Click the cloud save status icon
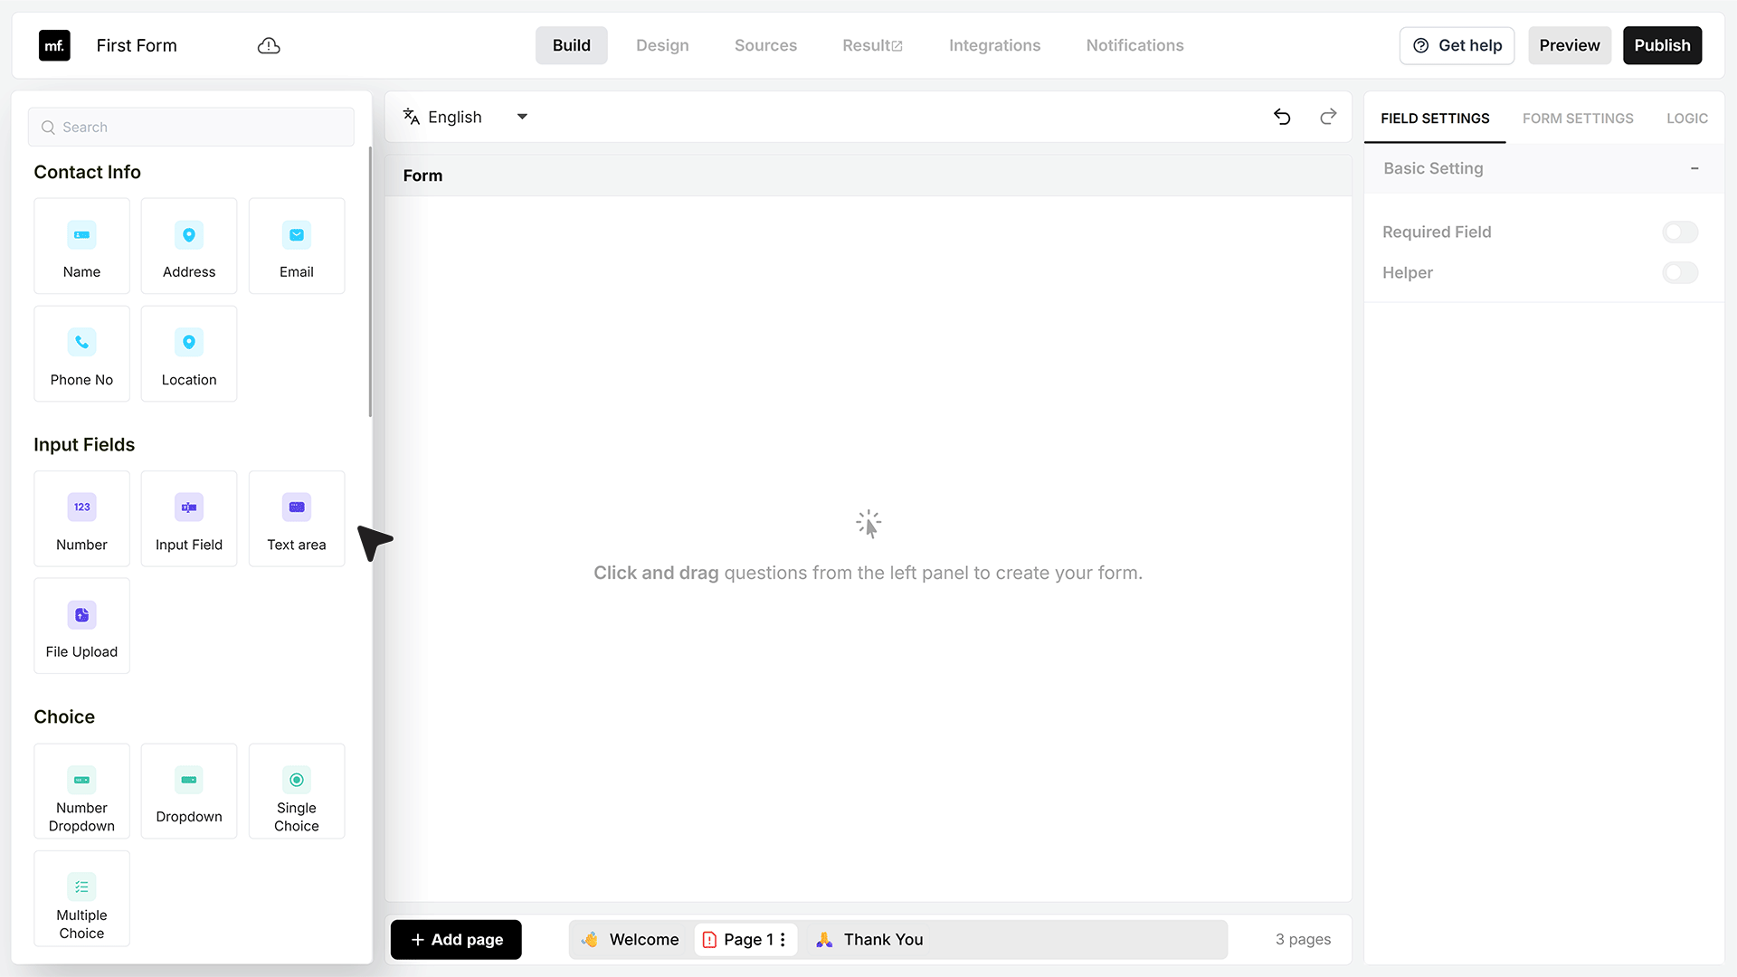The width and height of the screenshot is (1737, 977). pos(269,45)
